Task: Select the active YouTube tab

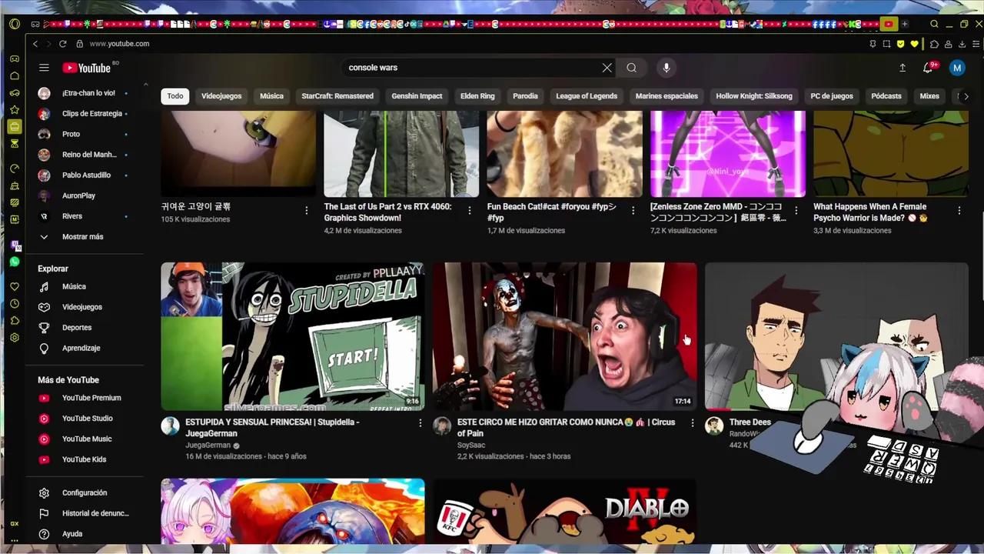Action: pyautogui.click(x=889, y=24)
